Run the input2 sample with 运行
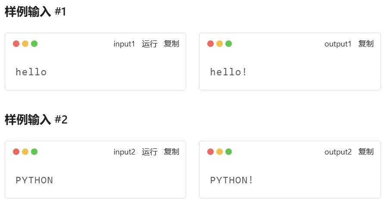 coord(150,152)
